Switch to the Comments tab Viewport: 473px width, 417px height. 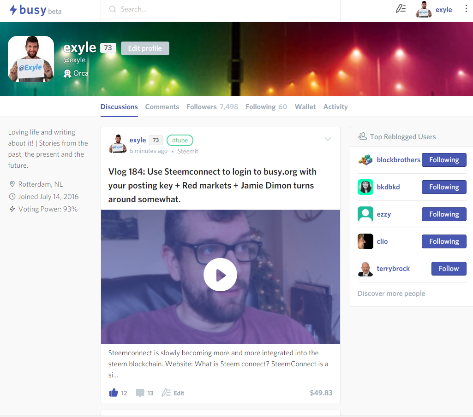[162, 107]
